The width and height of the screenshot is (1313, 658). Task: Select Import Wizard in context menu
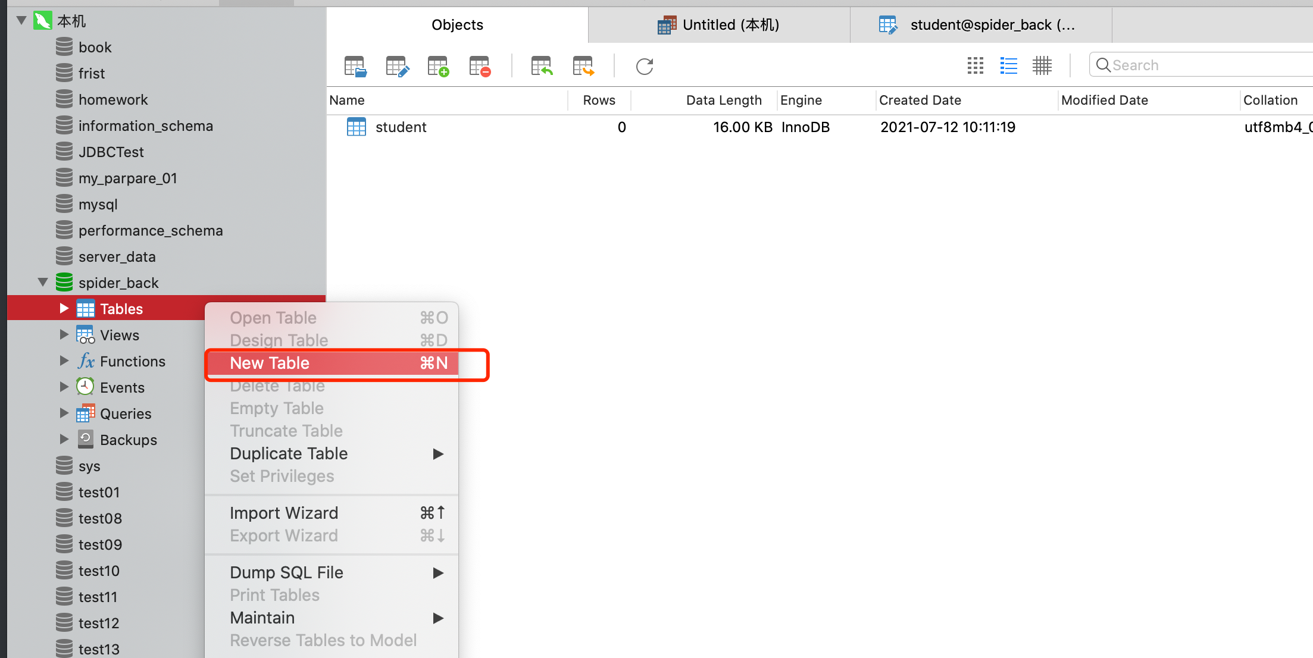[x=284, y=513]
